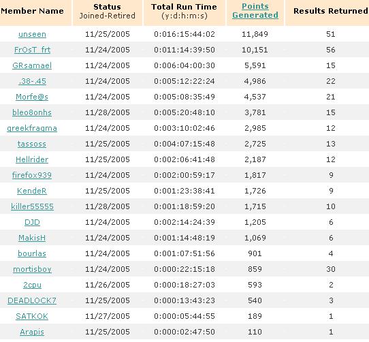This screenshot has height=342, width=369.
Task: Select mortisboy member link
Action: click(x=32, y=269)
